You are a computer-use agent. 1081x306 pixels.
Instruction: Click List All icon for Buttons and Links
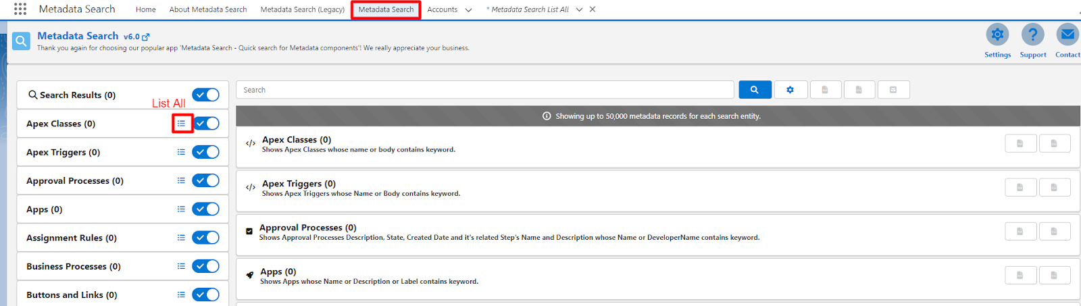(181, 295)
